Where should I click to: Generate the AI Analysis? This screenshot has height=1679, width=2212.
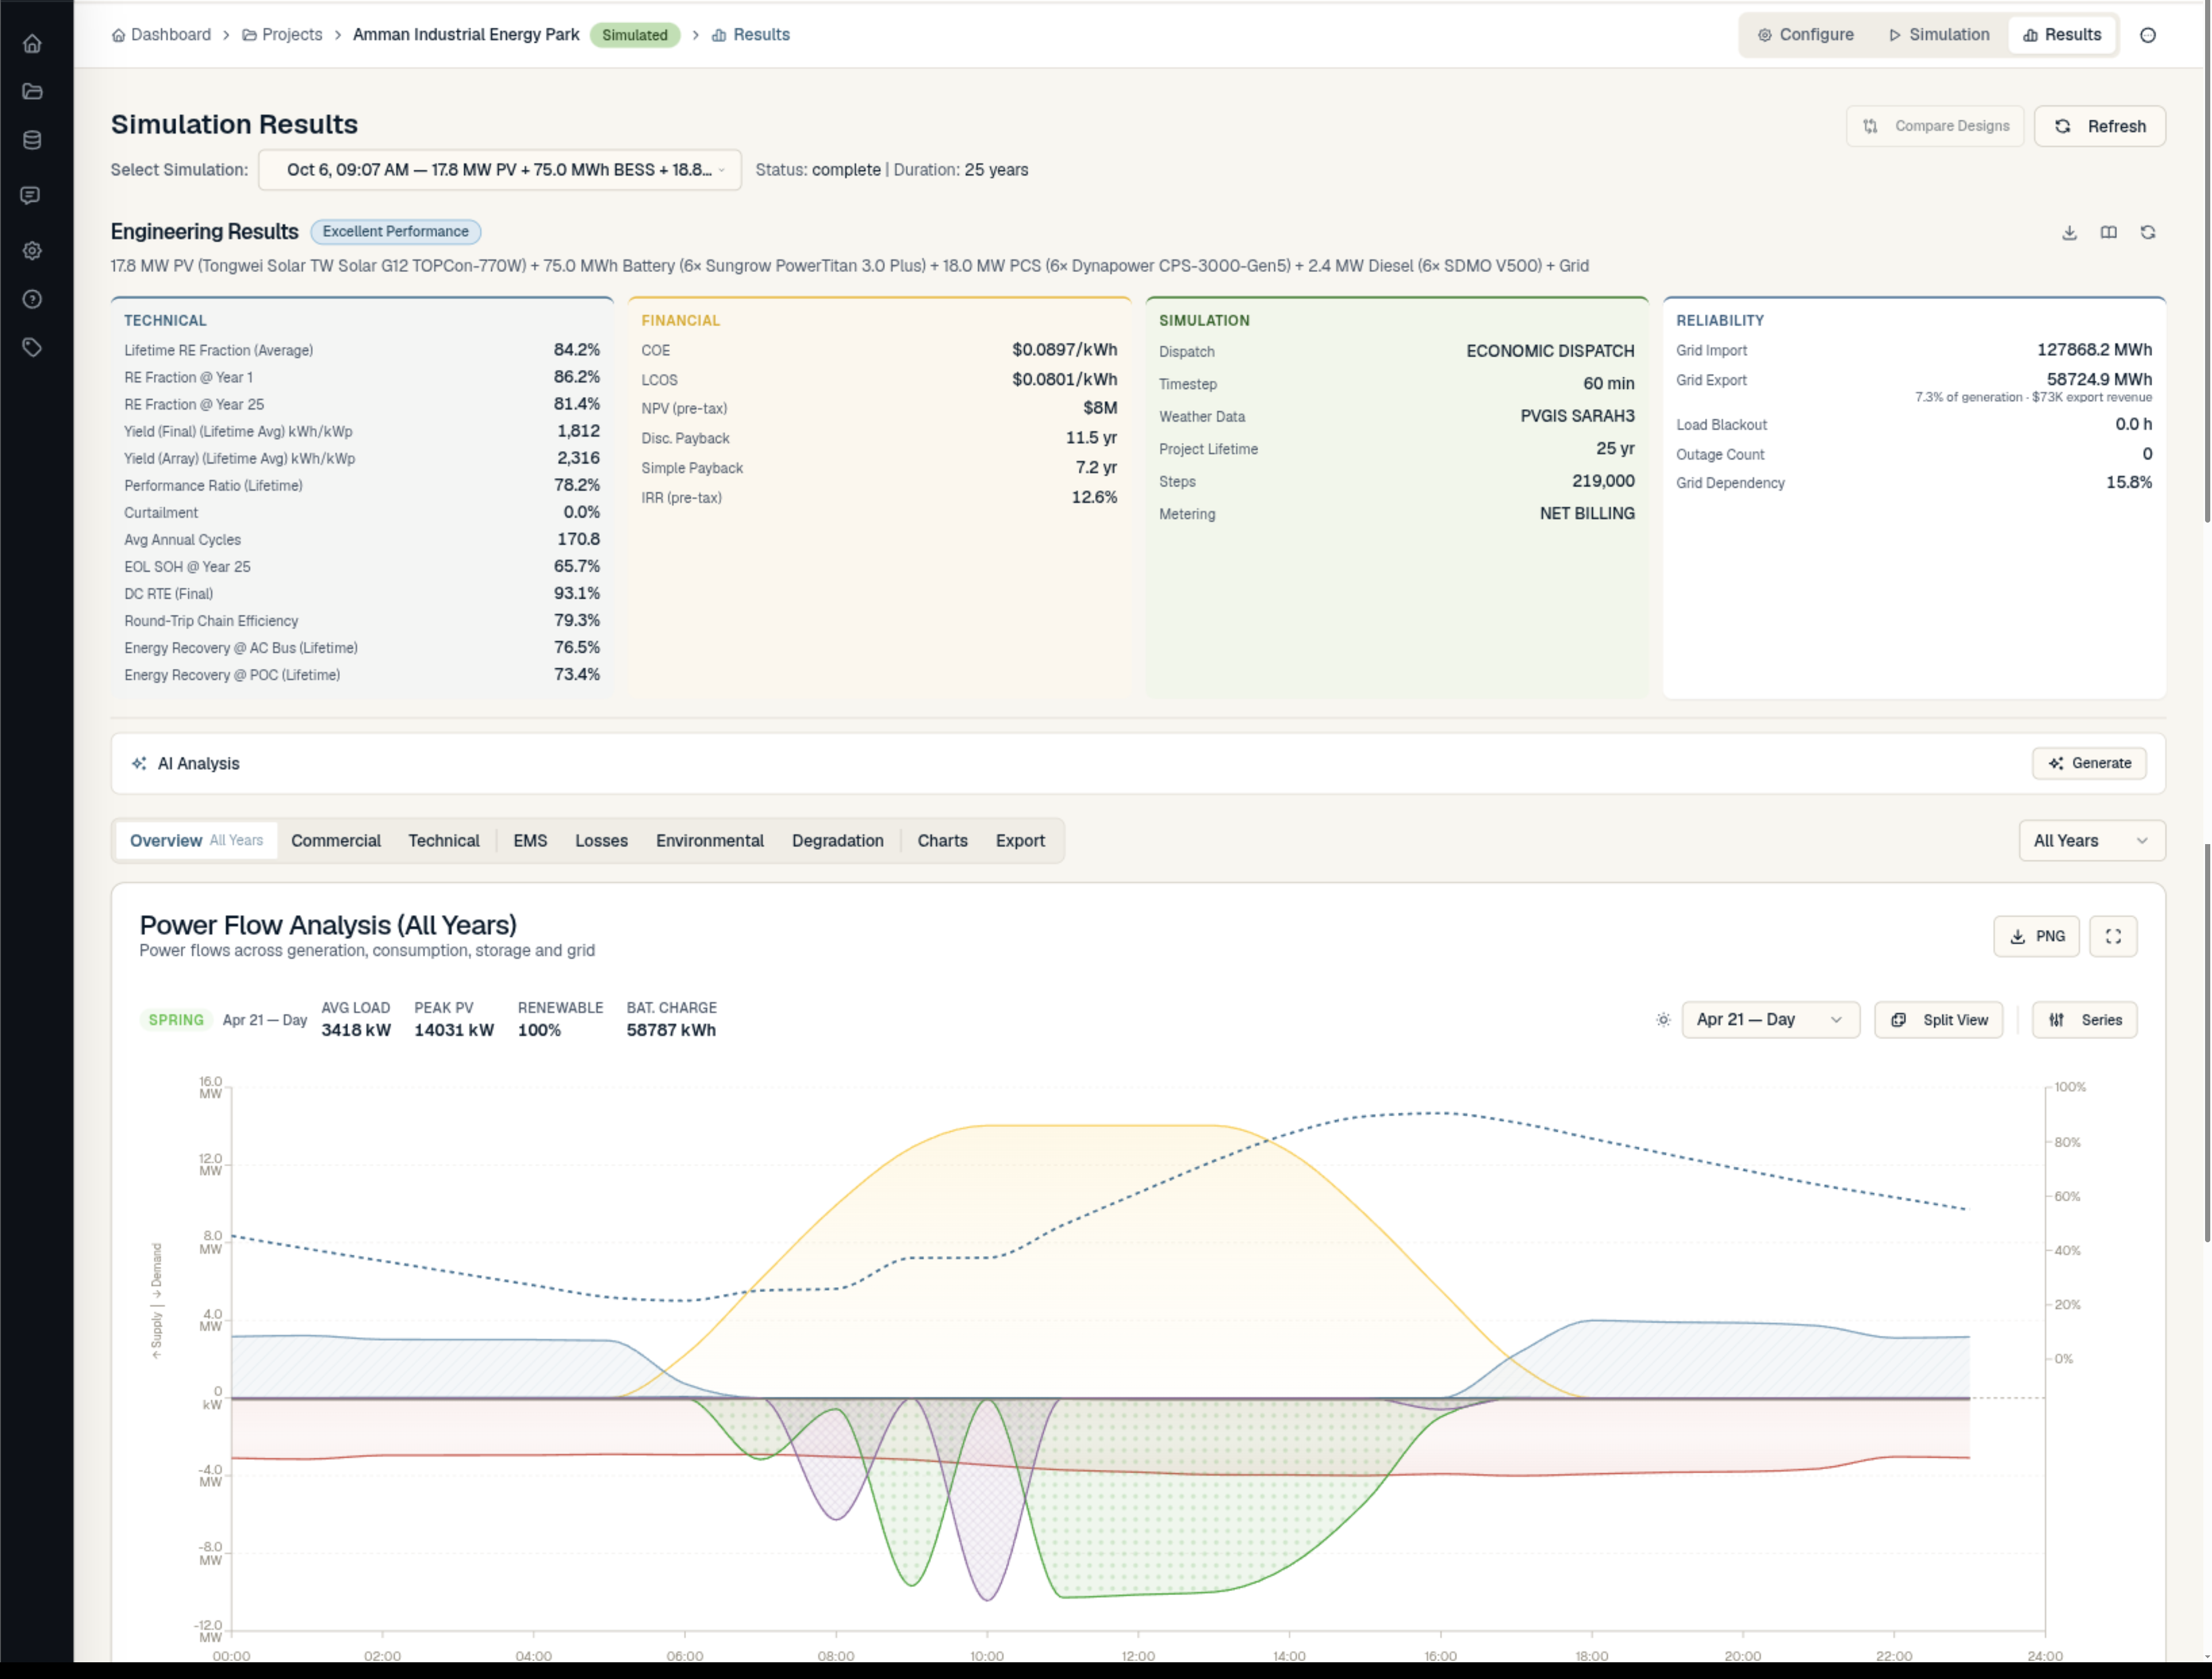(x=2089, y=763)
